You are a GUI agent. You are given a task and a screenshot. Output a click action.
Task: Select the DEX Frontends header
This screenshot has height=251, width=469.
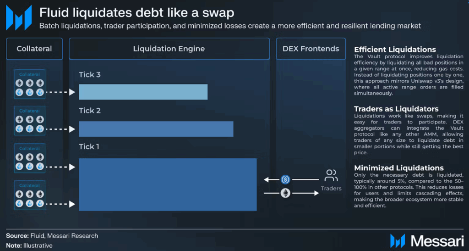(311, 49)
